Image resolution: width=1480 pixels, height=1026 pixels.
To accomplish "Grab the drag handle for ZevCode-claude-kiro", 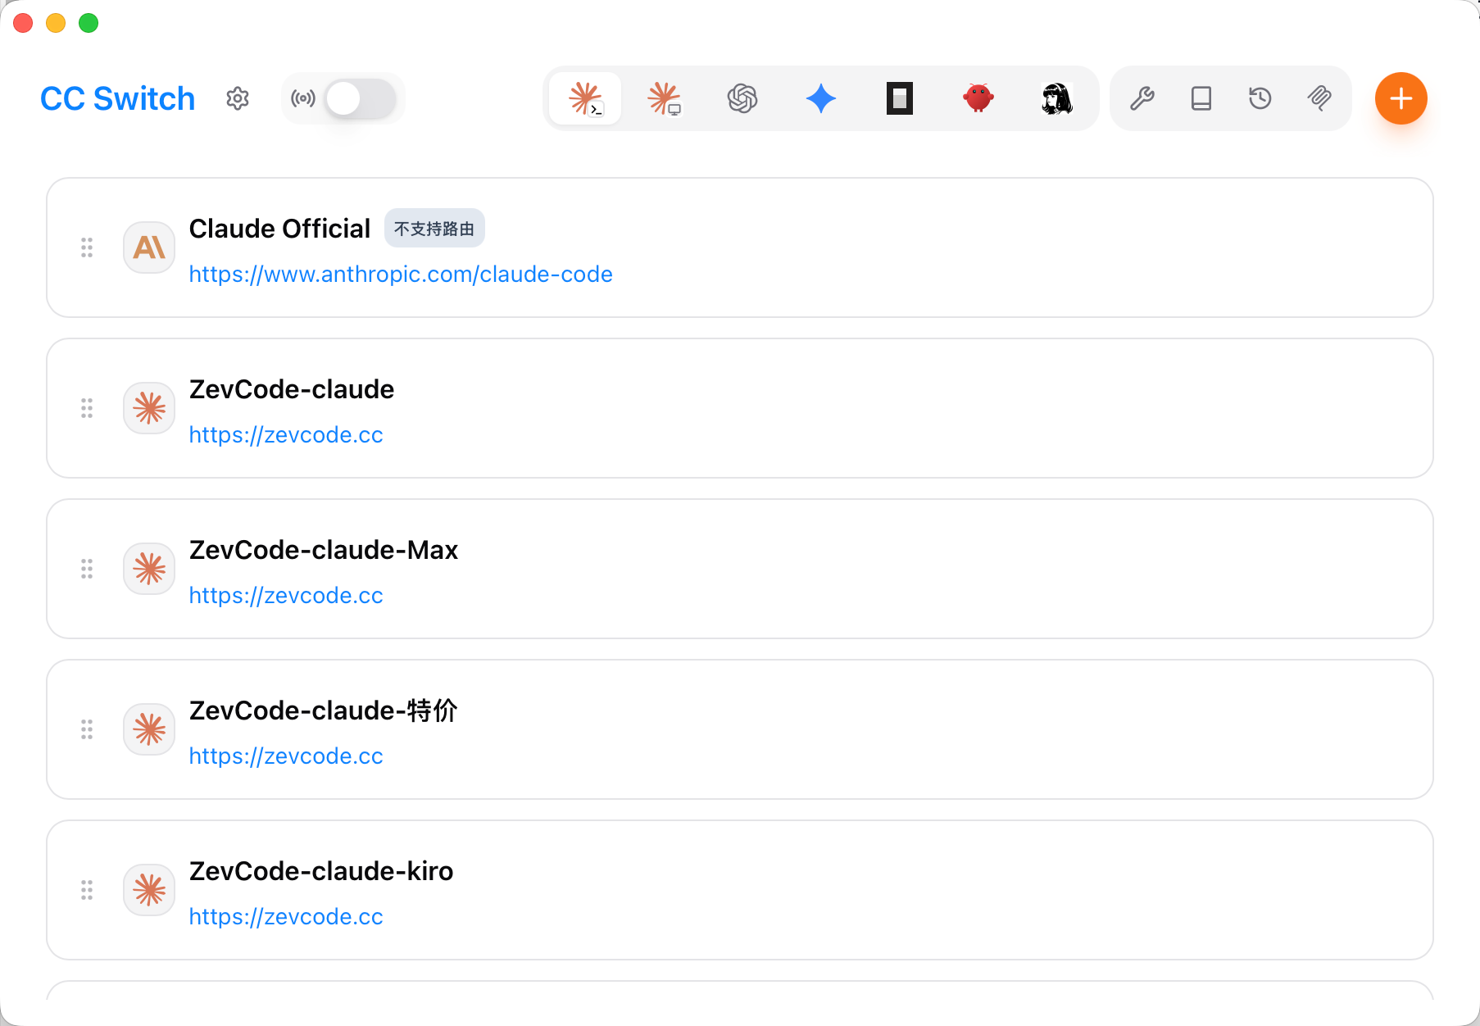I will pos(87,890).
